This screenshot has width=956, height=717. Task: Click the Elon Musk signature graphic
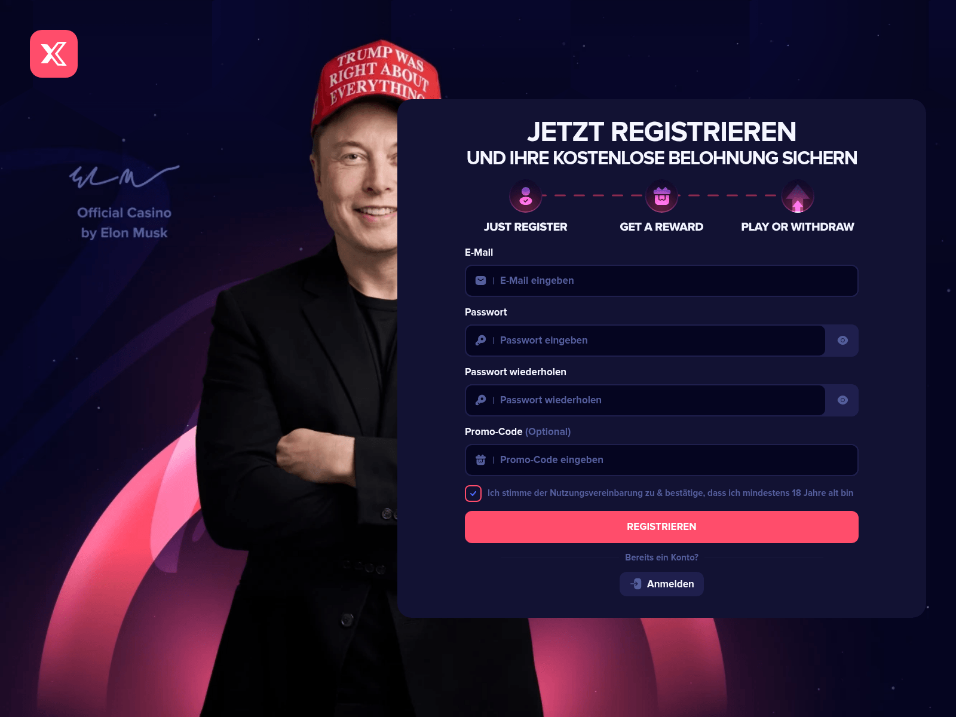pyautogui.click(x=124, y=176)
